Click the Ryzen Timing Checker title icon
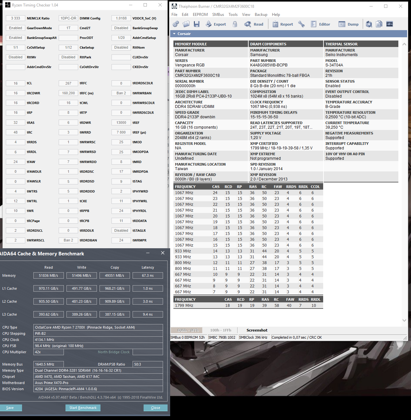The width and height of the screenshot is (411, 420). [x=8, y=5]
